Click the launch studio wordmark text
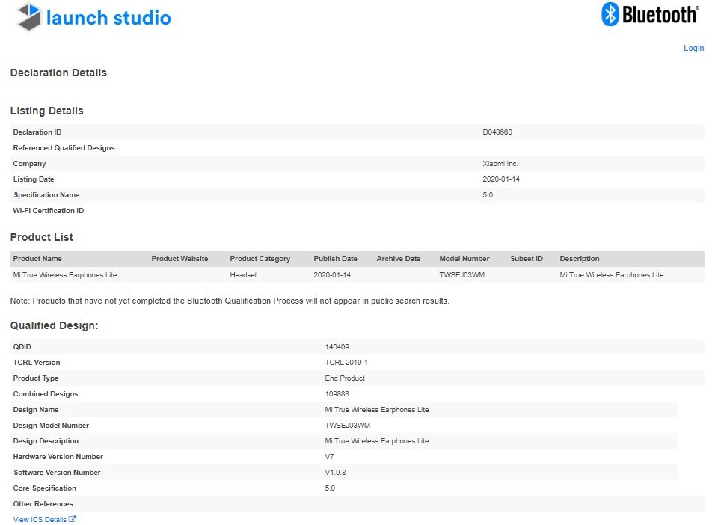 108,18
